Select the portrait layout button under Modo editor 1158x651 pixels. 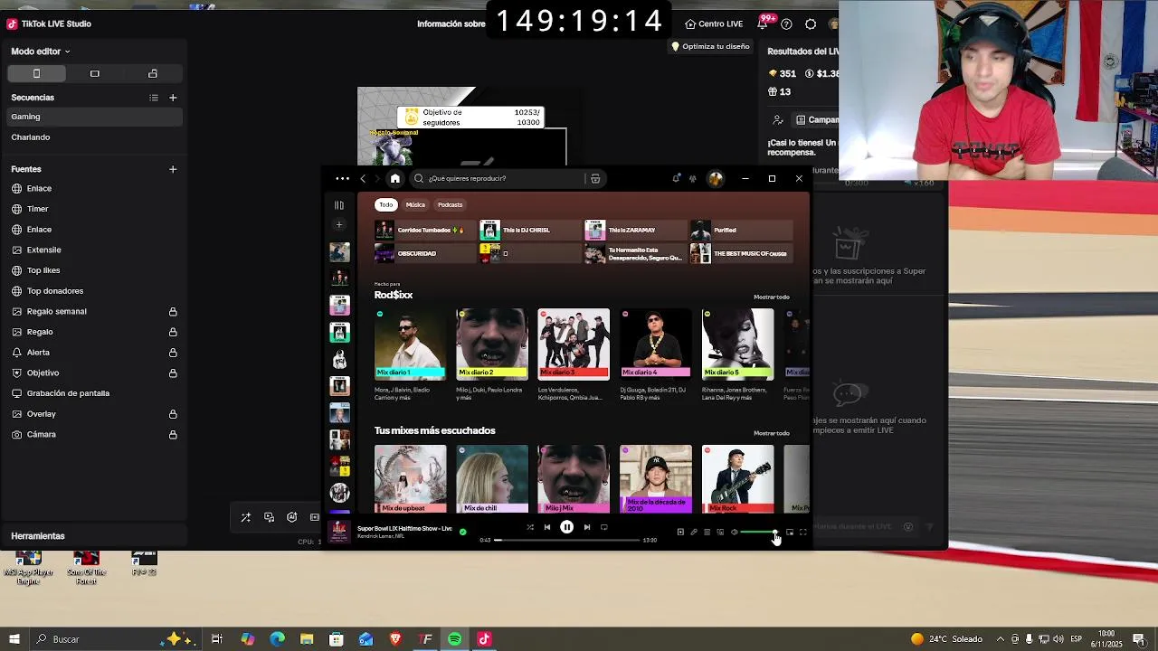pos(36,73)
